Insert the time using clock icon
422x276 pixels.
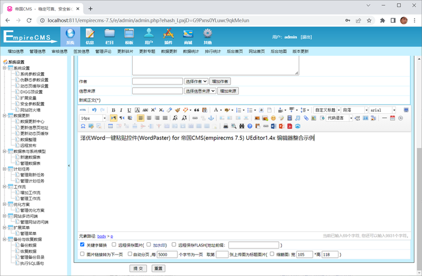[x=400, y=118]
